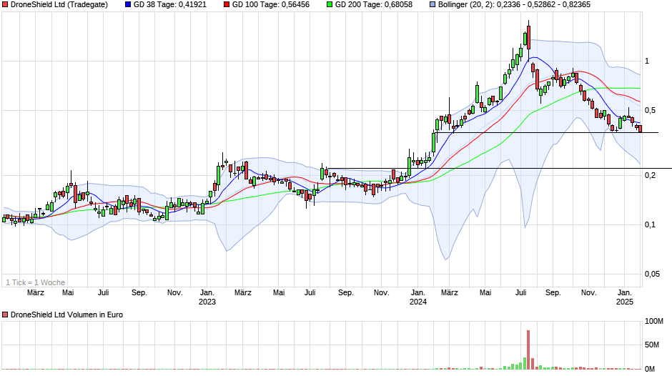Click the volume axis label 0M
The image size is (672, 376).
click(650, 369)
